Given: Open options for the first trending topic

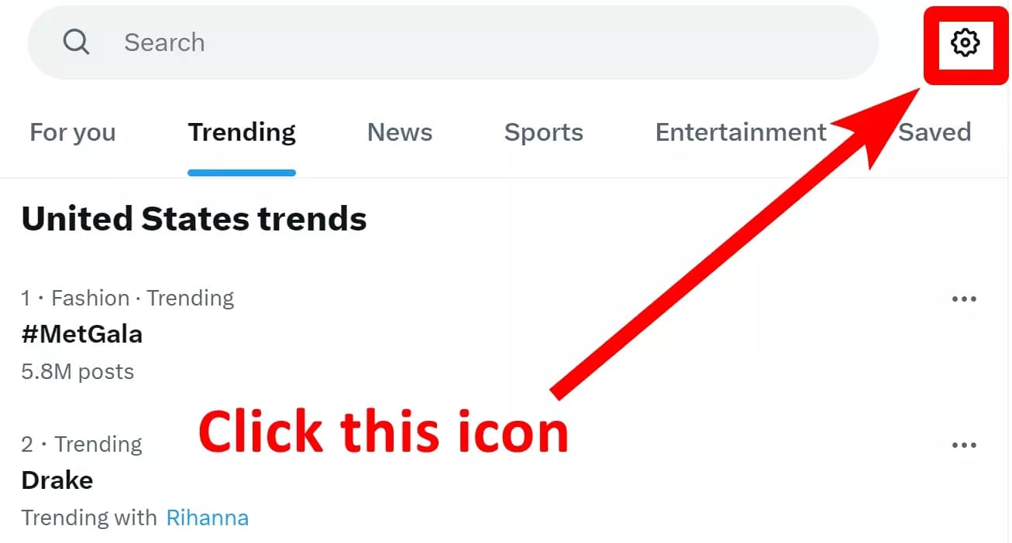Looking at the screenshot, I should [964, 298].
